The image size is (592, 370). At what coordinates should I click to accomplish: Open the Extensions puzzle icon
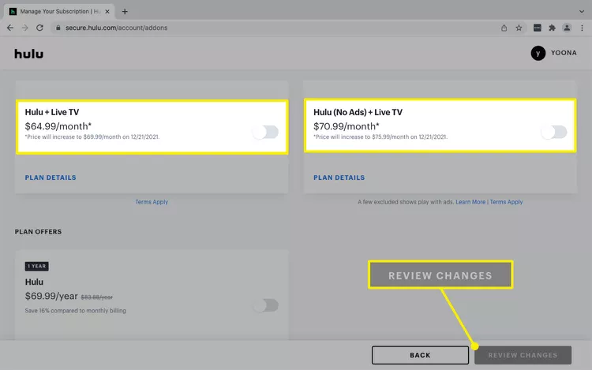pyautogui.click(x=552, y=28)
